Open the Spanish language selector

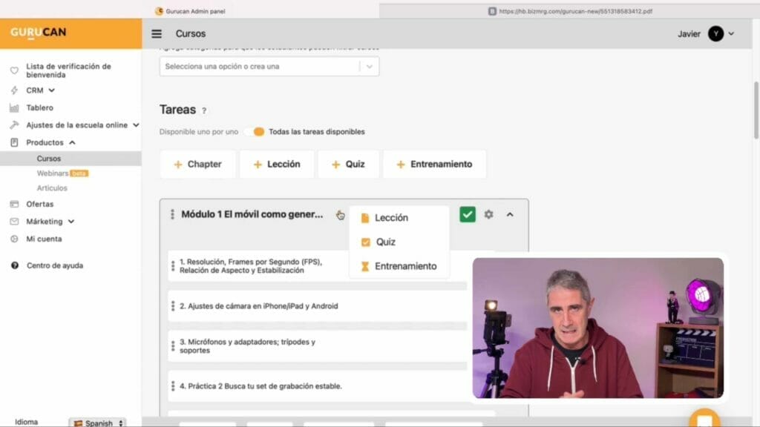click(x=98, y=423)
